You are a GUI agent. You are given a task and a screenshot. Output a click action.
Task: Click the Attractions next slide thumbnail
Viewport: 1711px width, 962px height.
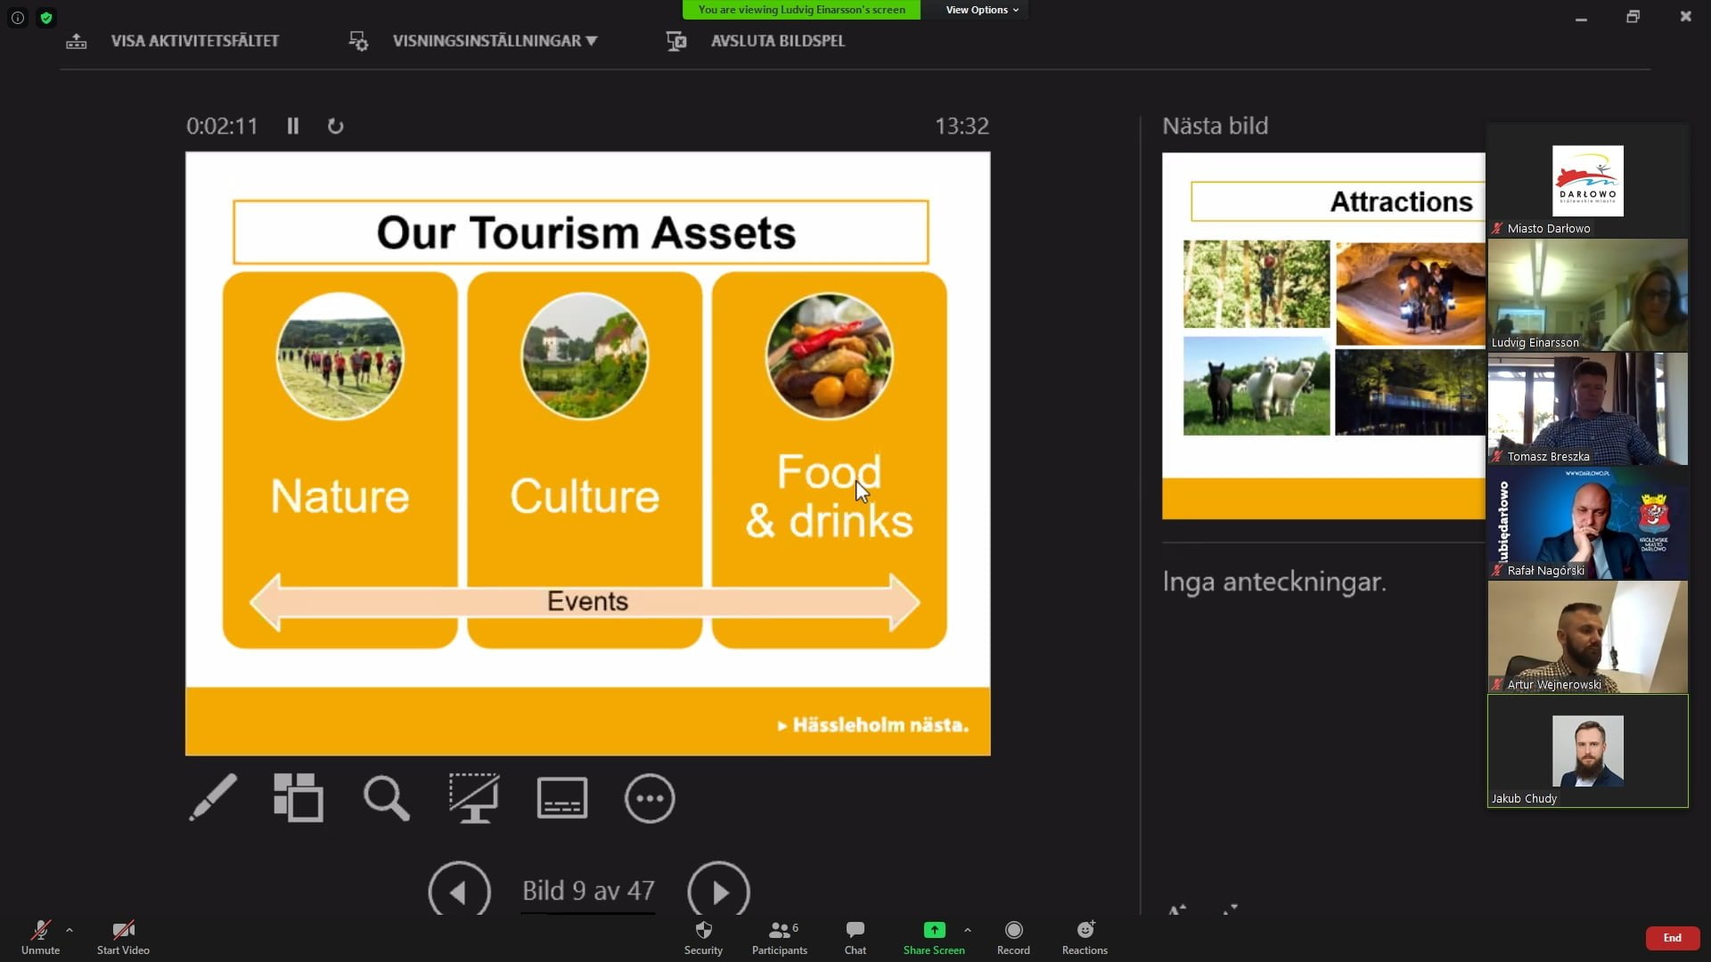click(x=1323, y=335)
